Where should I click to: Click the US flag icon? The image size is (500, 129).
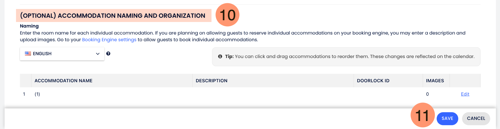point(28,53)
